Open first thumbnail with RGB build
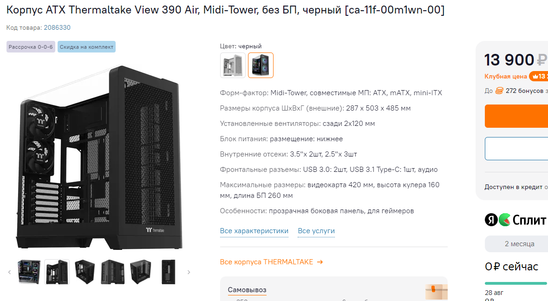Image resolution: width=548 pixels, height=301 pixels. pyautogui.click(x=29, y=272)
